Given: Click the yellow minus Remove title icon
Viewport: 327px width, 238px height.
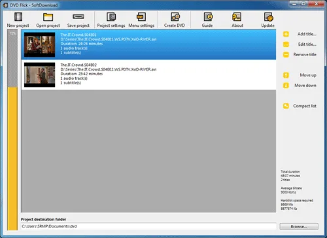Looking at the screenshot, I should pyautogui.click(x=286, y=54).
